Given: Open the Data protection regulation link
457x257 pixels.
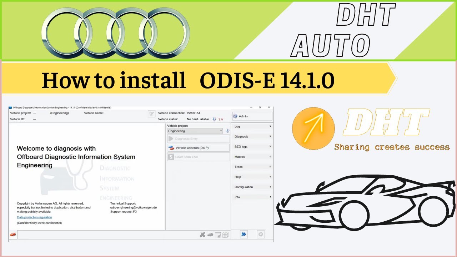Looking at the screenshot, I should click(34, 217).
